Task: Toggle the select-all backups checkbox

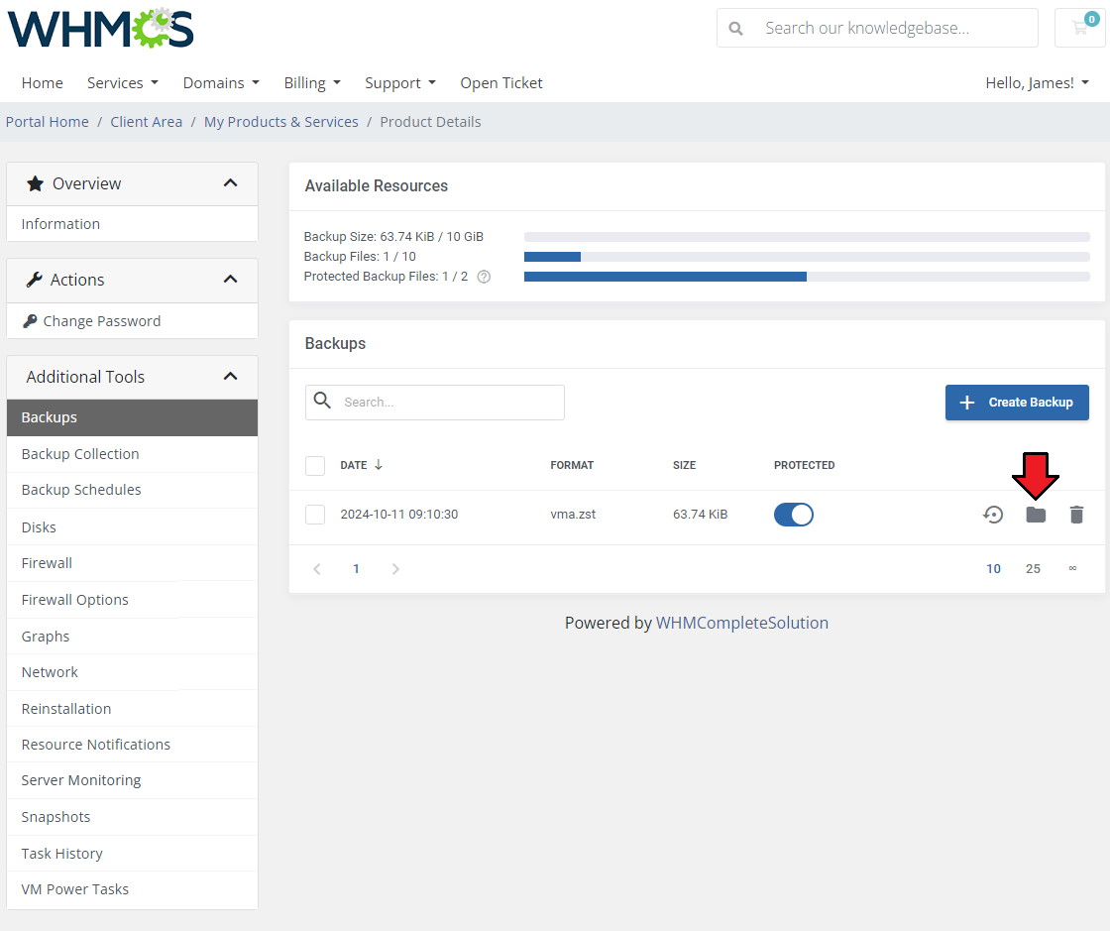Action: coord(315,466)
